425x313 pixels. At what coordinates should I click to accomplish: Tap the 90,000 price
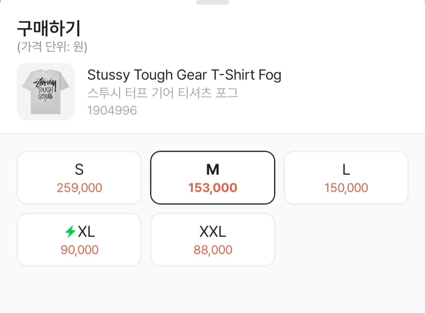(x=79, y=250)
